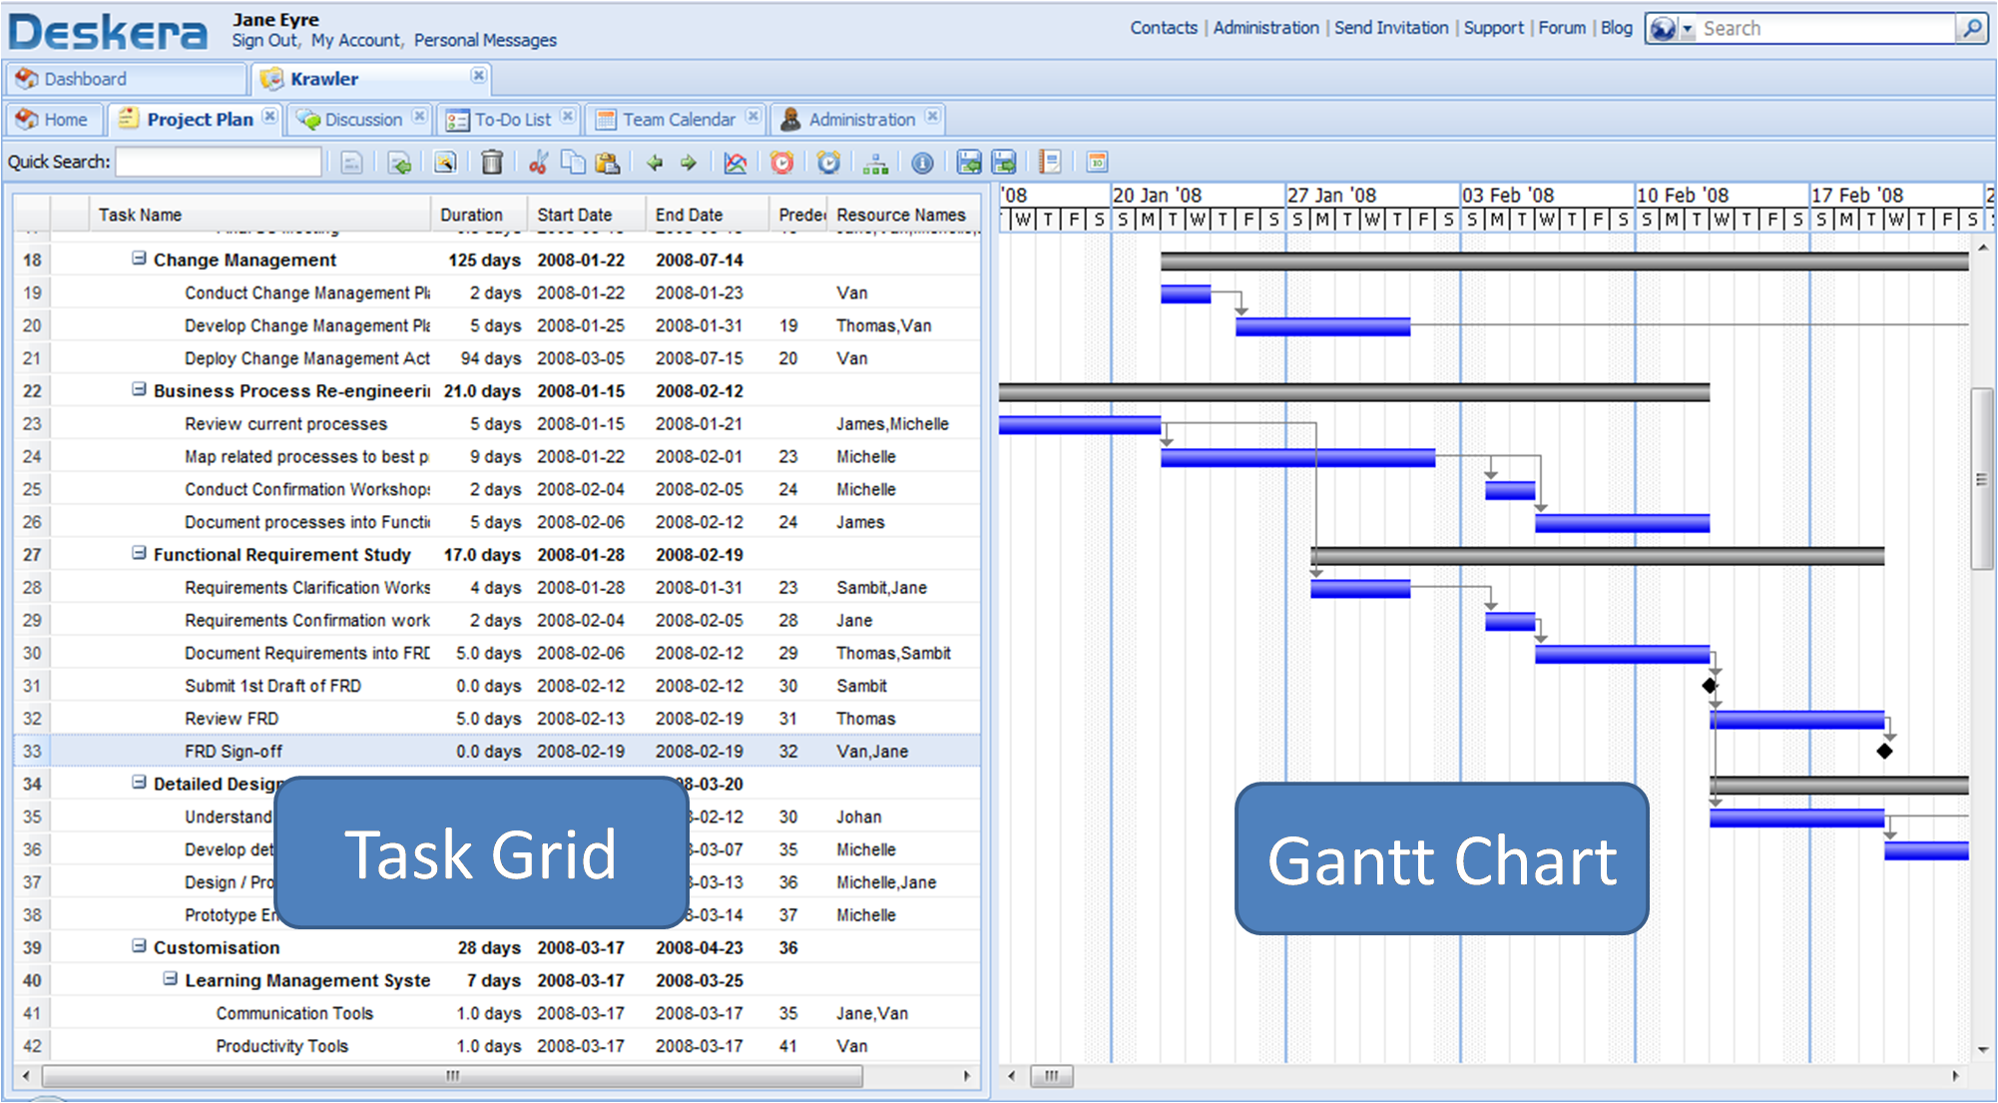Click the calendar/schedule view icon

(x=1097, y=165)
